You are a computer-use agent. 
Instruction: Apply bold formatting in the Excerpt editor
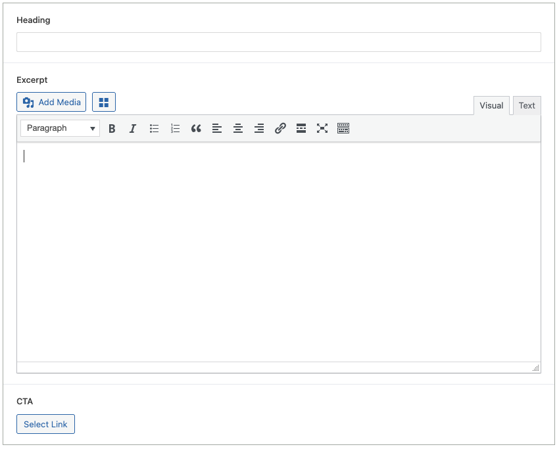coord(112,128)
